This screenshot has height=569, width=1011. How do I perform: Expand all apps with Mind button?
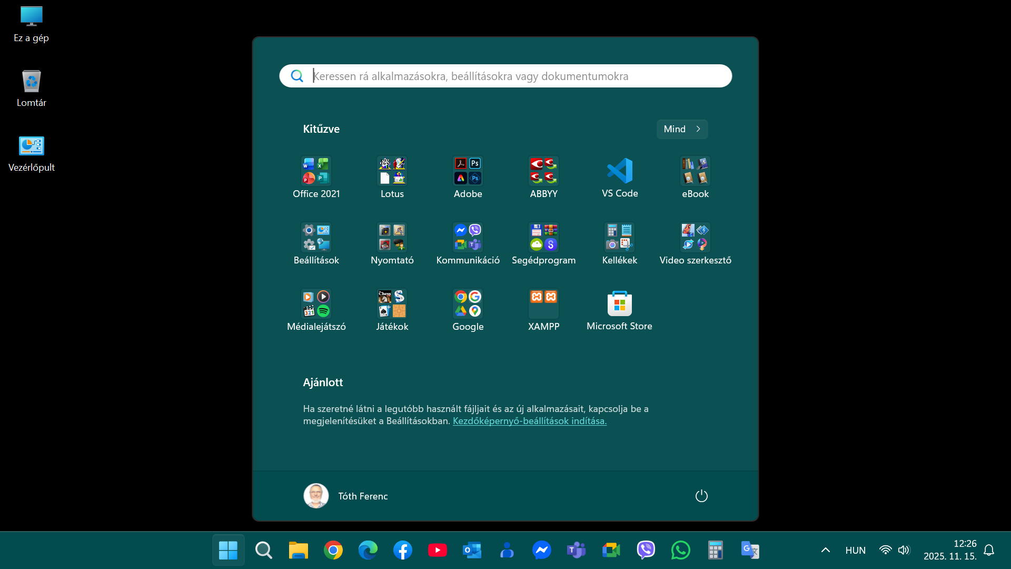[682, 129]
